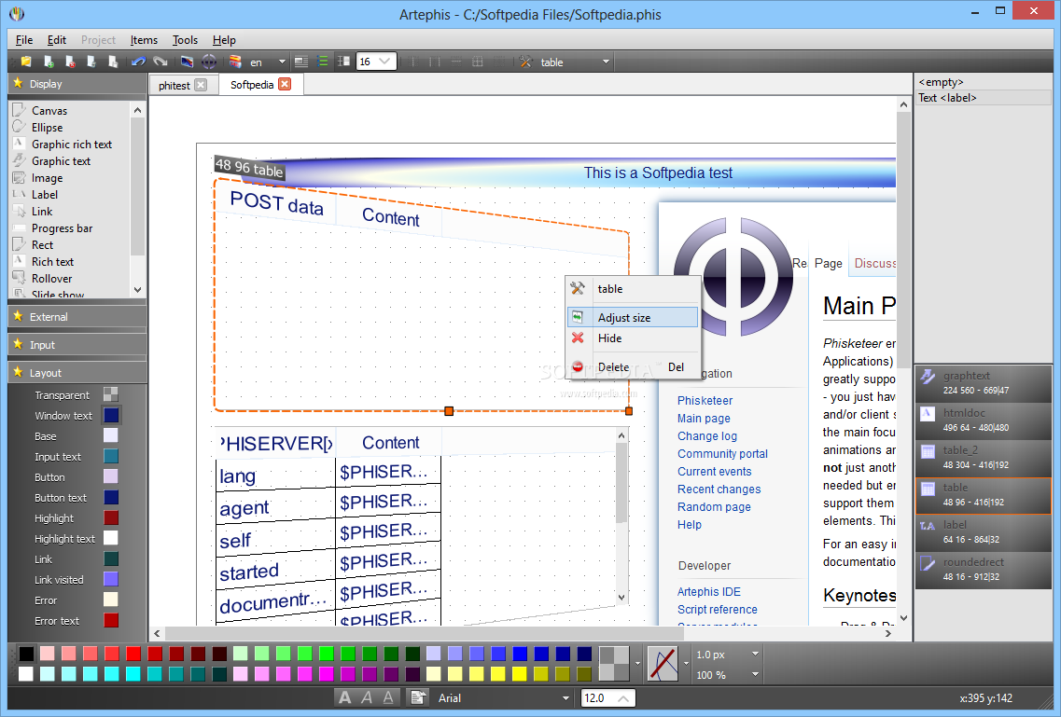
Task: Click the new page icon with green plus
Action: coord(49,62)
